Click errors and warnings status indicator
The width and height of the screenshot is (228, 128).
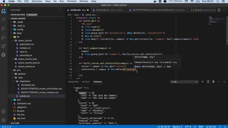[6, 127]
